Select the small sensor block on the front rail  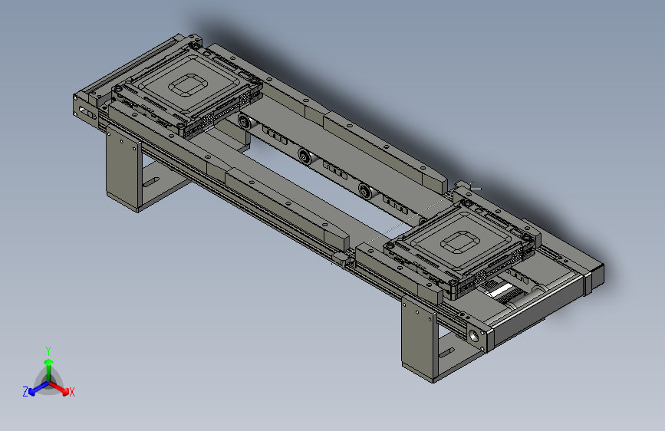pyautogui.click(x=340, y=258)
